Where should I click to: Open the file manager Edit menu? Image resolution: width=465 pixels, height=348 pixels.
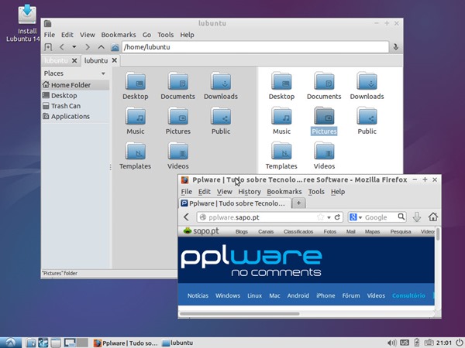(67, 35)
